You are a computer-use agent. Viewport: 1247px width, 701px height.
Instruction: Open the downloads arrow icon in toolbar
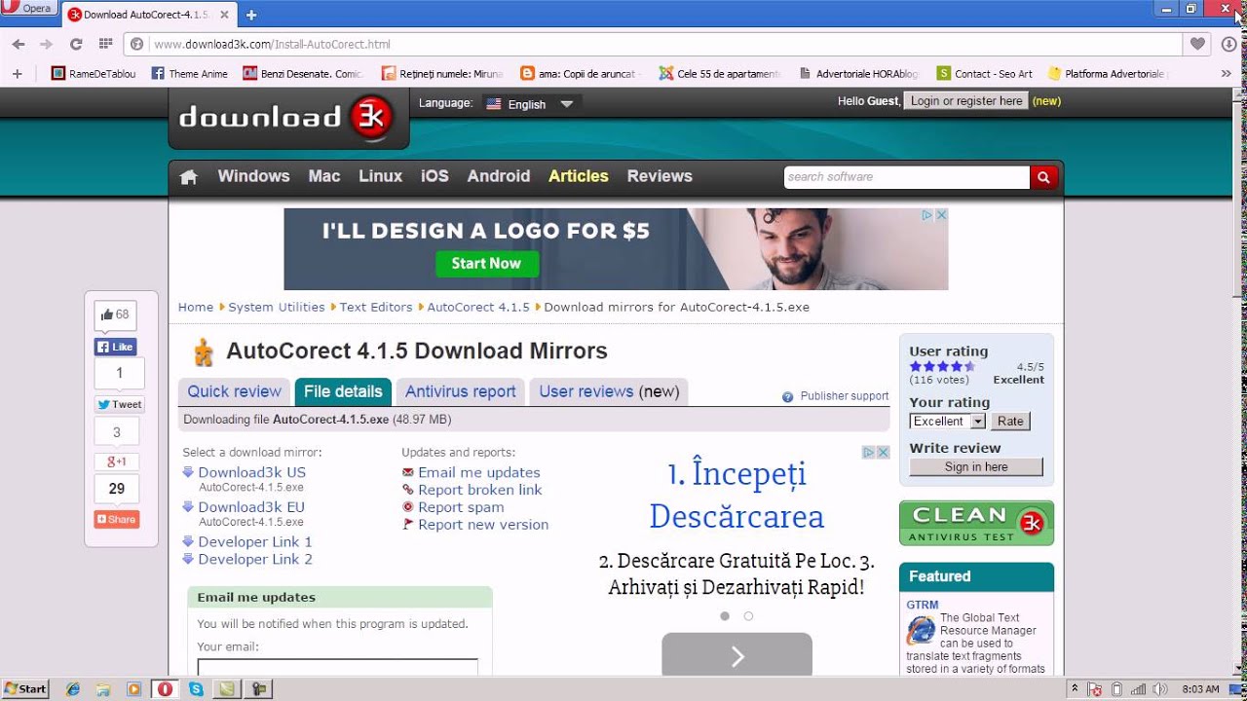click(x=1228, y=44)
